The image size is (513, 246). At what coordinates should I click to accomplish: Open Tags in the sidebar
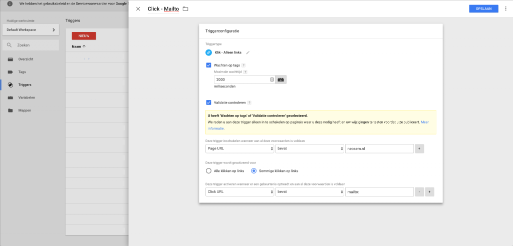point(22,72)
